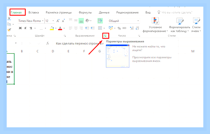Align text left horizontally
Image resolution: width=210 pixels, height=134 pixels.
[x=70, y=28]
